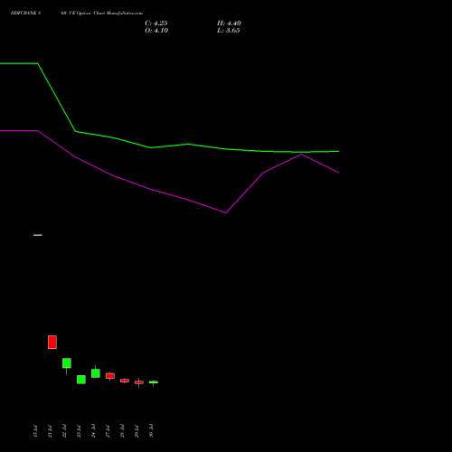This screenshot has height=452, width=452.
Task: Select the last green candle, 30 Jul
Action: (x=154, y=382)
